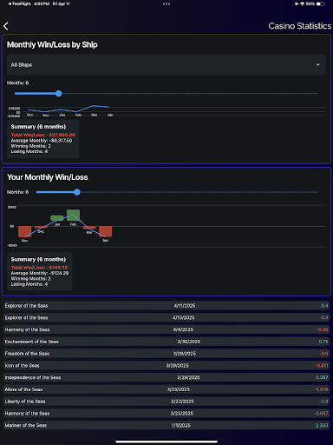
Task: Select the Mariner of the Seas row
Action: (x=166, y=425)
